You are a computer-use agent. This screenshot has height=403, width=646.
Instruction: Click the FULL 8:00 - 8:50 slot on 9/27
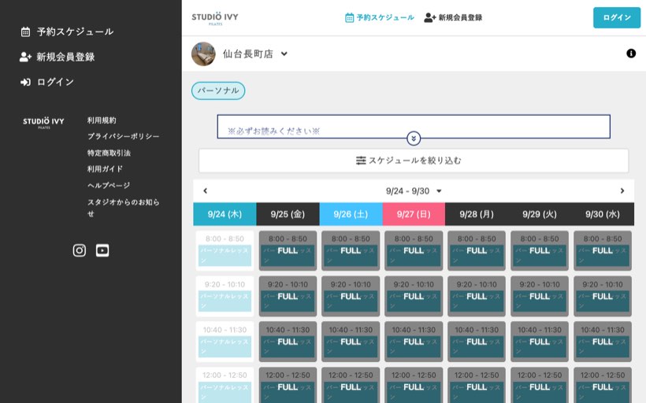pyautogui.click(x=414, y=250)
